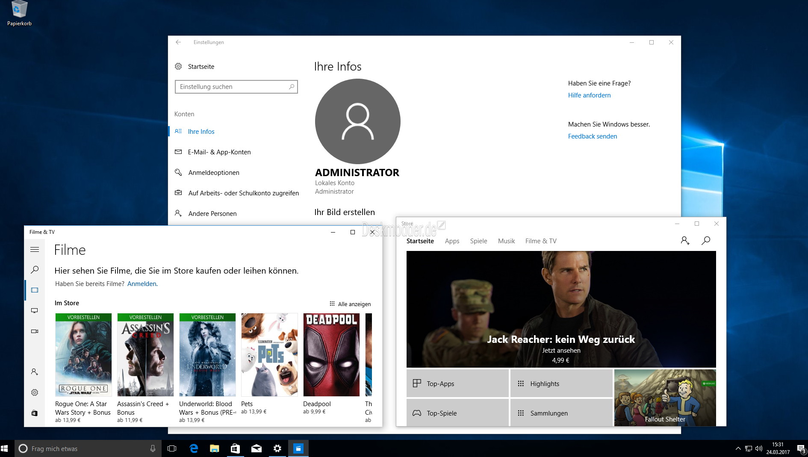Switch to Filme & TV taskbar icon
Image resolution: width=808 pixels, height=457 pixels.
[298, 448]
